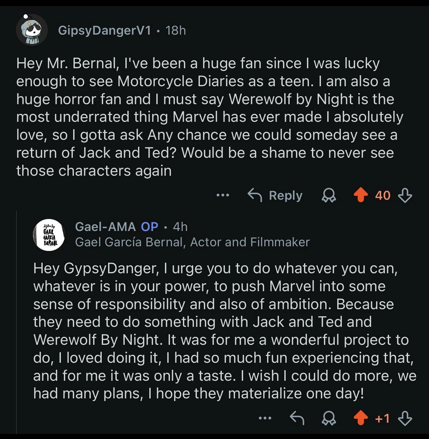
Task: Open the GipsyDangerV1 username link
Action: (104, 30)
